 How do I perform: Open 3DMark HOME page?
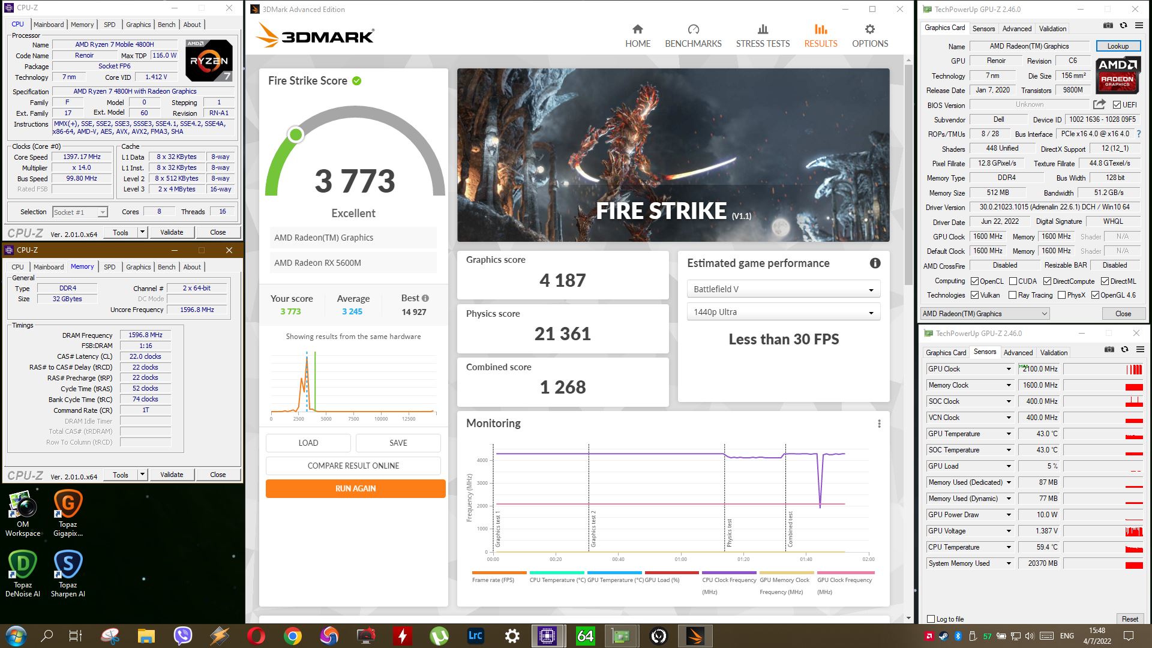[637, 36]
